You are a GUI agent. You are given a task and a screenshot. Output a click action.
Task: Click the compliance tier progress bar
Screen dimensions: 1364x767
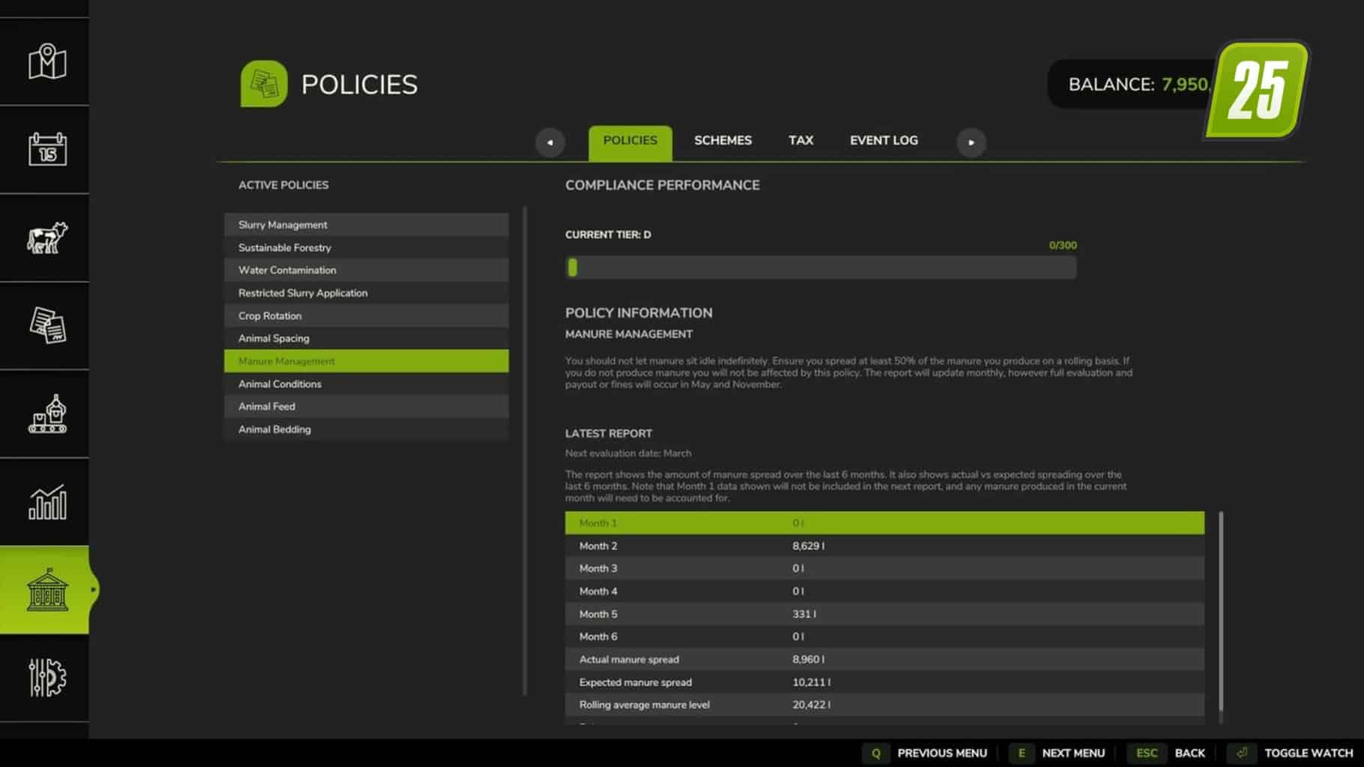pos(821,267)
